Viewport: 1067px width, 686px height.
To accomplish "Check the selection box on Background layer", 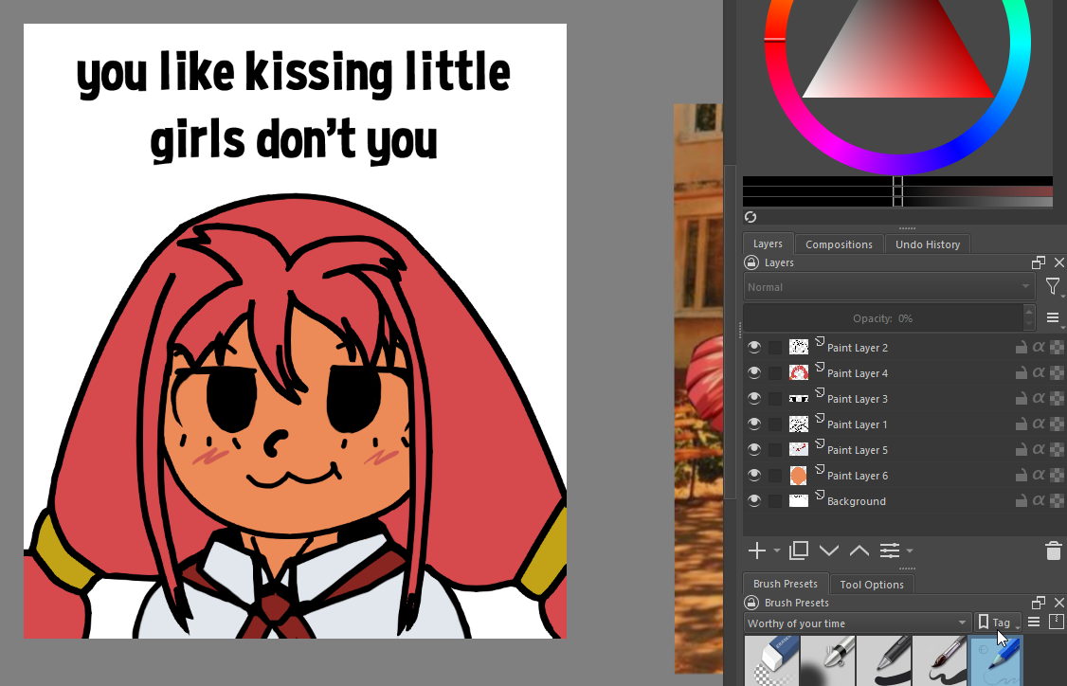I will point(775,501).
